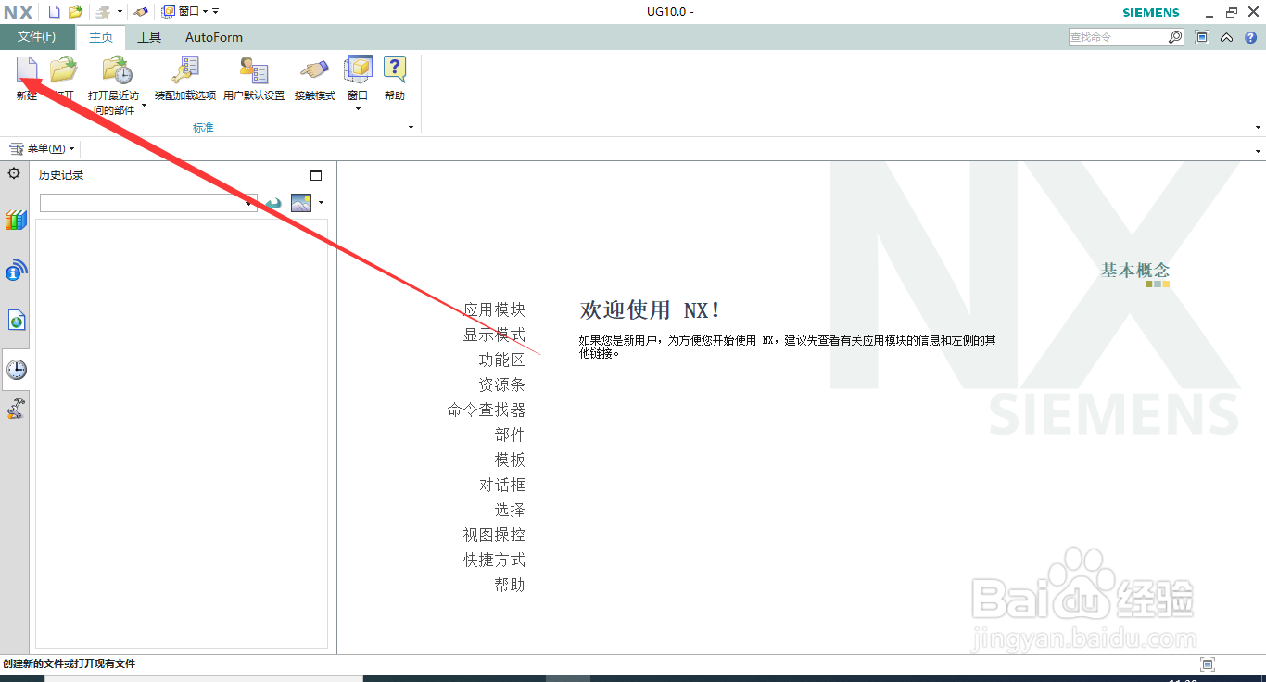Open the 快捷方式 welcome link
The width and height of the screenshot is (1266, 682).
click(494, 560)
